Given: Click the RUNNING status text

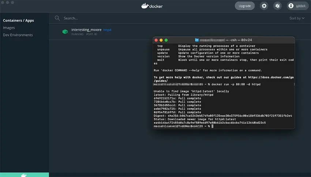Looking at the screenshot, I should pos(77,34).
